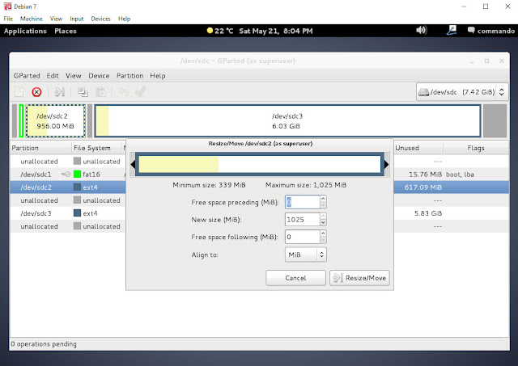Image resolution: width=518 pixels, height=366 pixels.
Task: Increase Free space following value
Action: click(x=323, y=233)
